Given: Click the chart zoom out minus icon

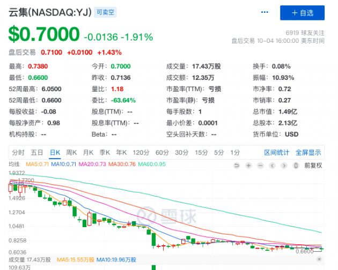Looking at the screenshot, I should 260,166.
